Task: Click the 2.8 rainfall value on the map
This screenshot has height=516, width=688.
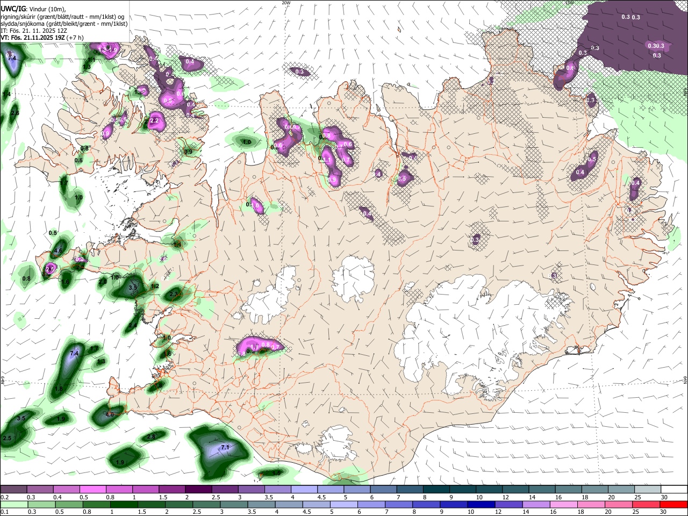Action: pyautogui.click(x=150, y=436)
